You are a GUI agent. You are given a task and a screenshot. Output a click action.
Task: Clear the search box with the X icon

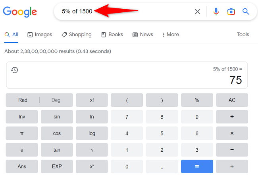tap(197, 12)
